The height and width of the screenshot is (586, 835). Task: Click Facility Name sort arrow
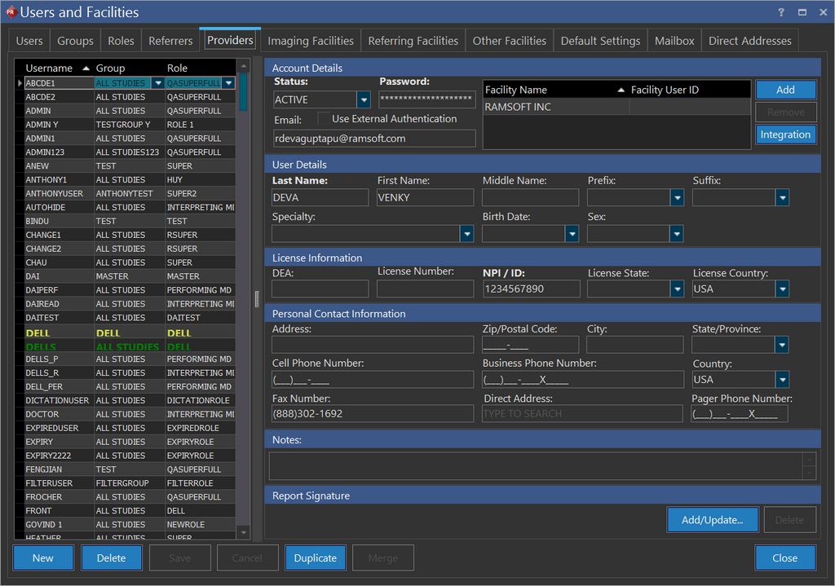(x=621, y=90)
